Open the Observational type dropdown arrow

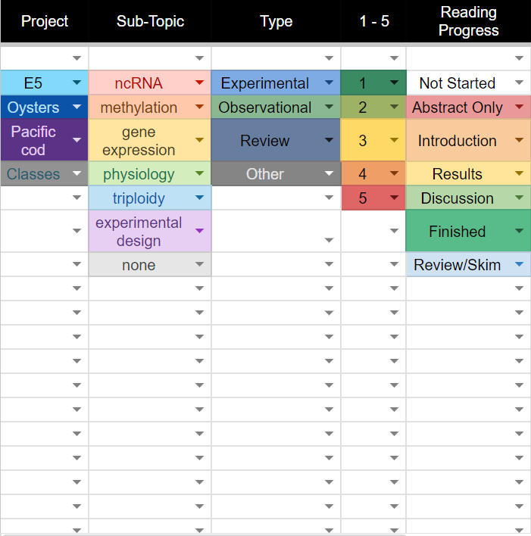329,108
